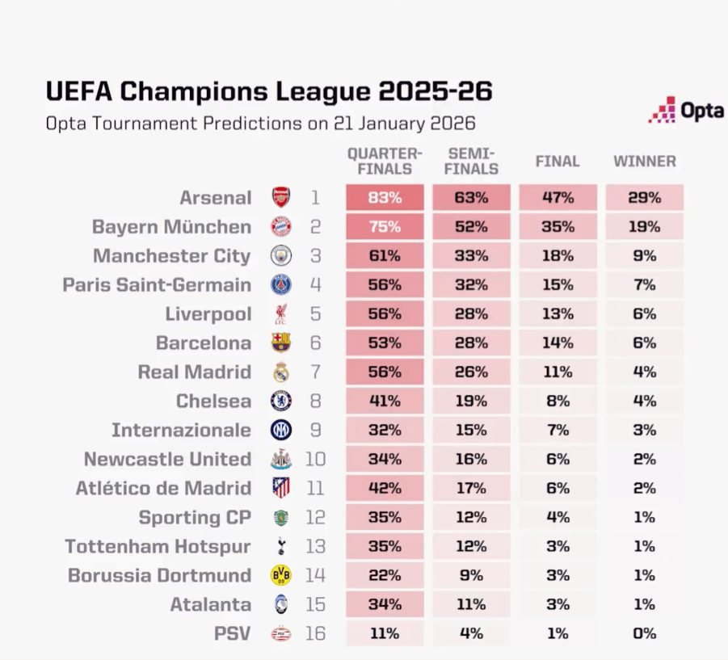Click the Atlético de Madrid crest
This screenshot has width=728, height=660.
(x=281, y=489)
